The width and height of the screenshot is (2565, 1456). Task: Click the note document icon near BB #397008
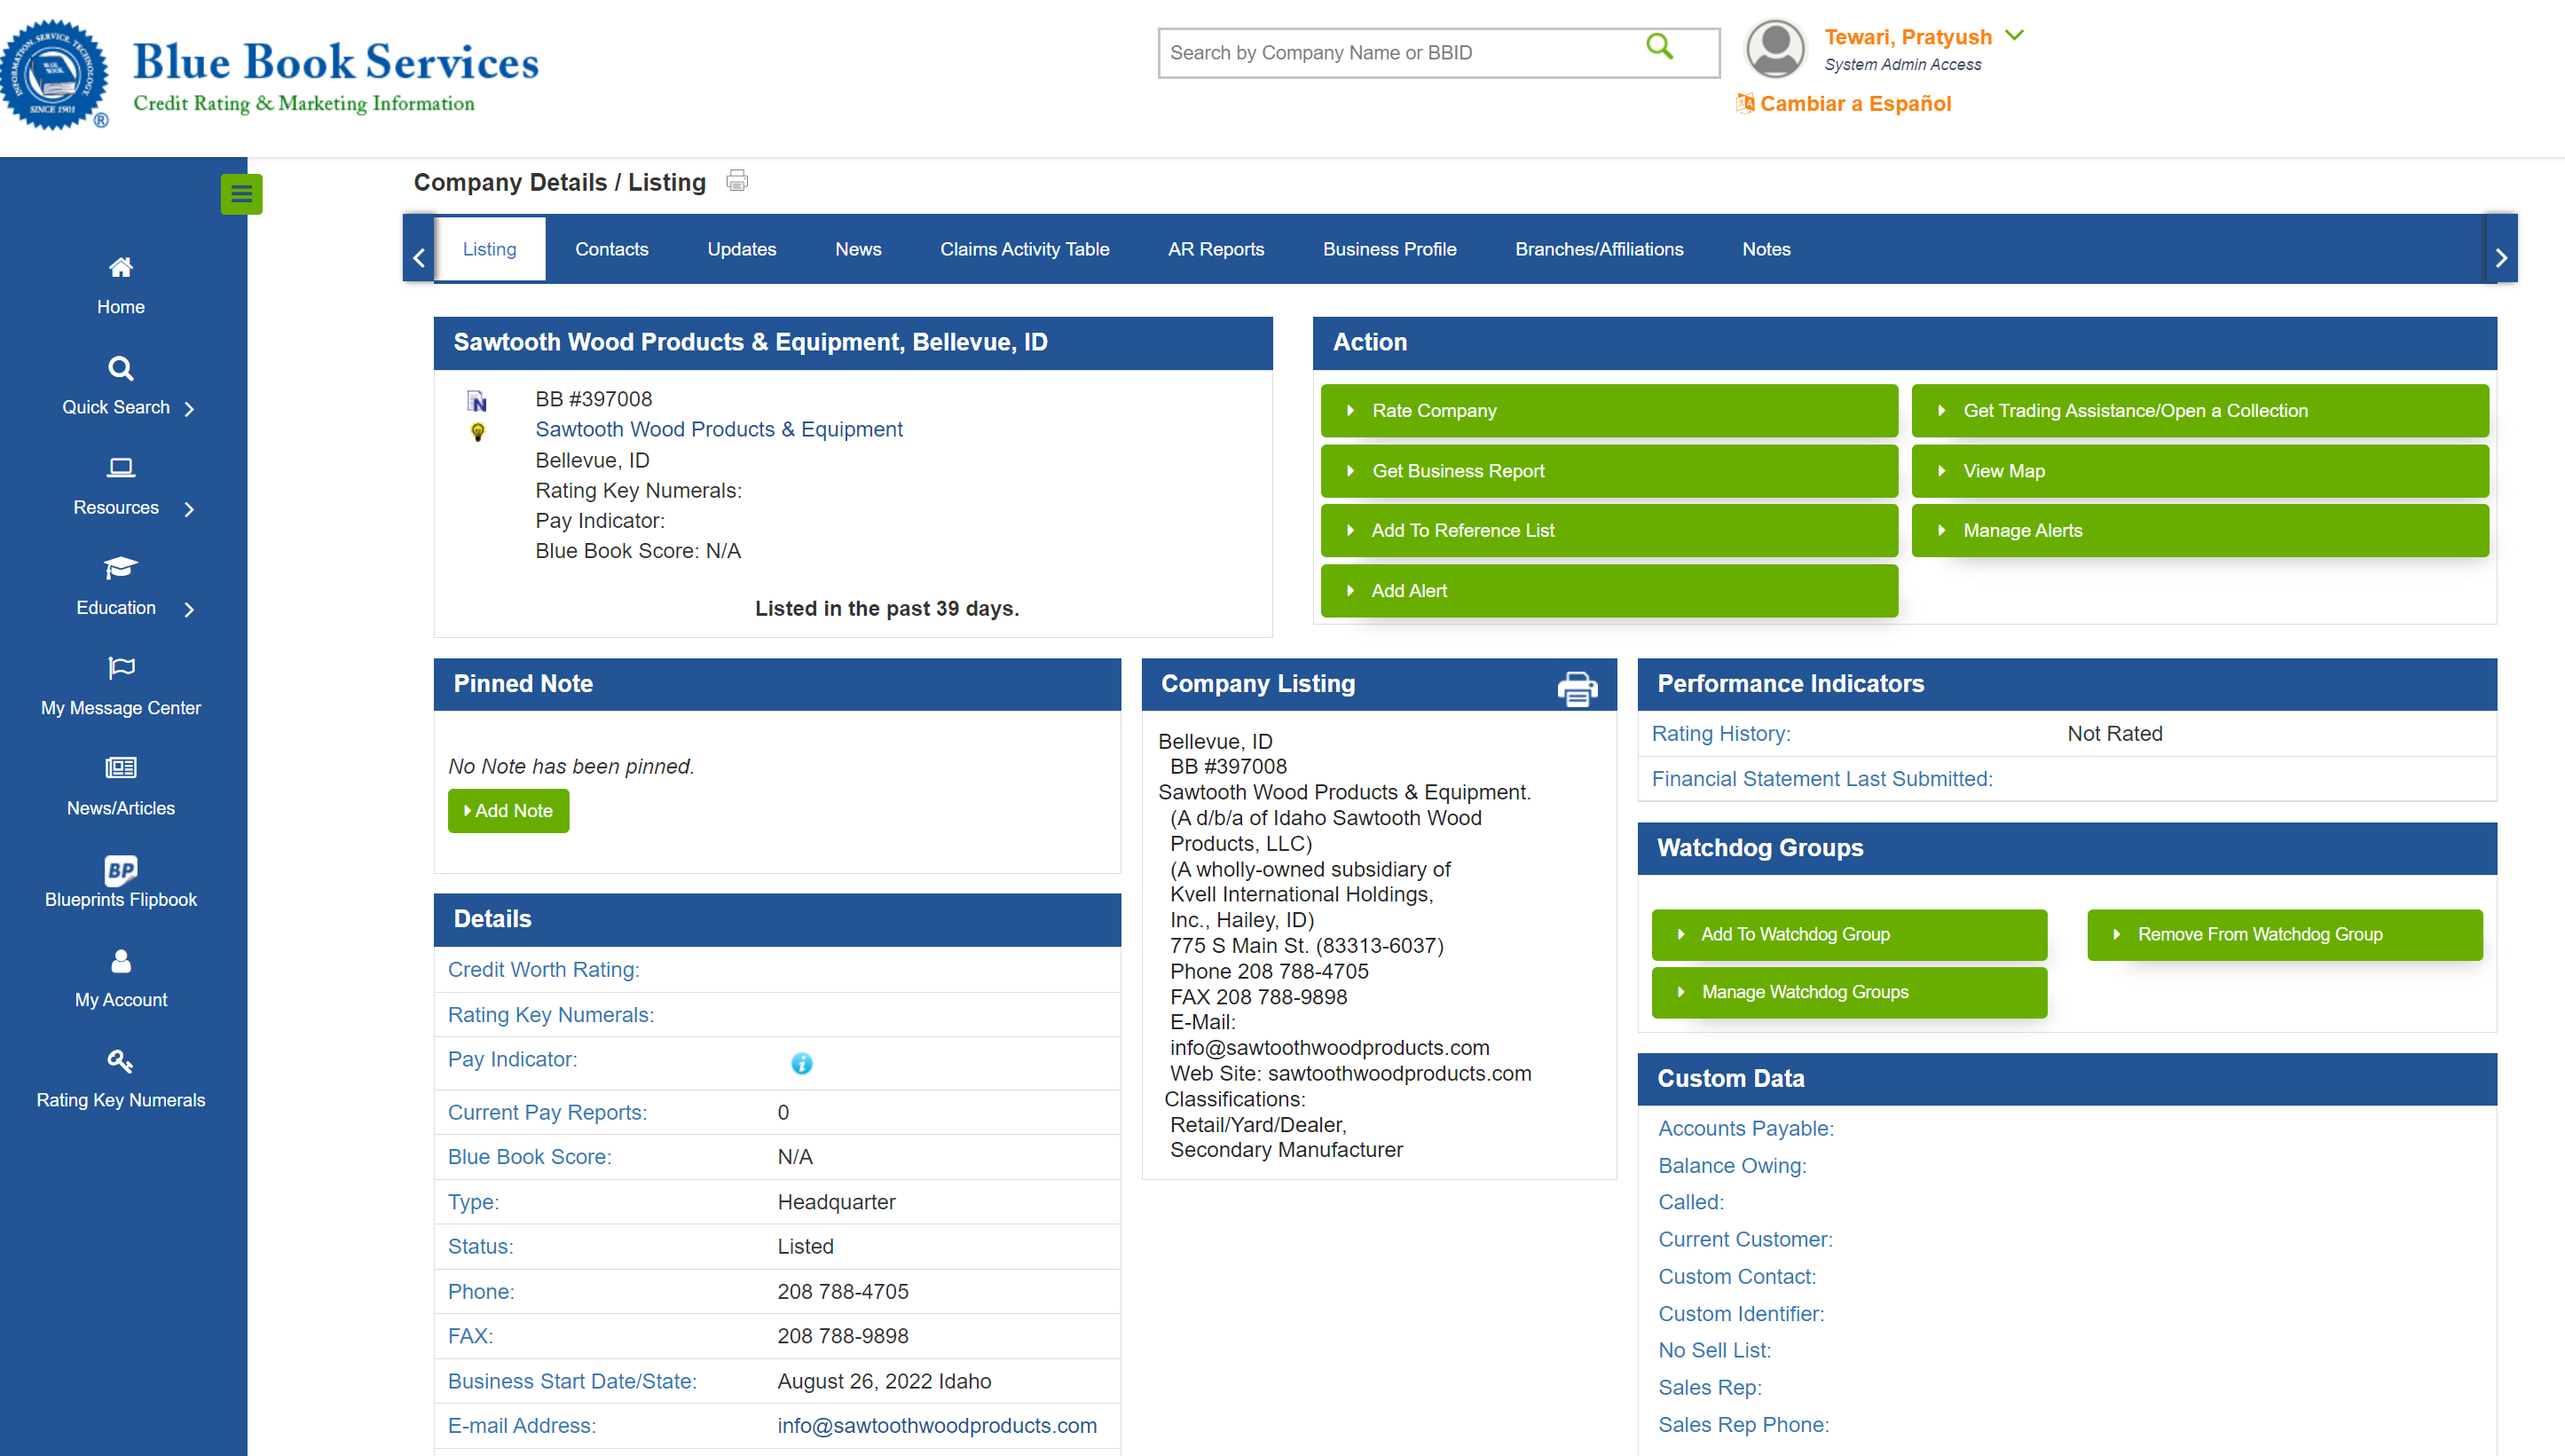coord(477,402)
